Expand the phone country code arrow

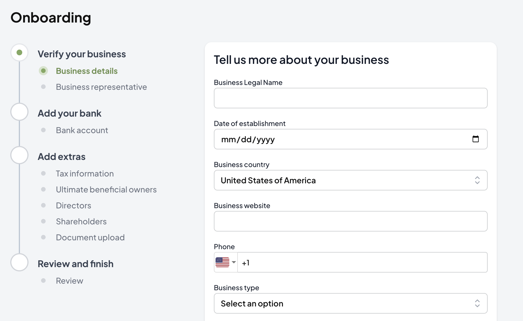(x=234, y=262)
